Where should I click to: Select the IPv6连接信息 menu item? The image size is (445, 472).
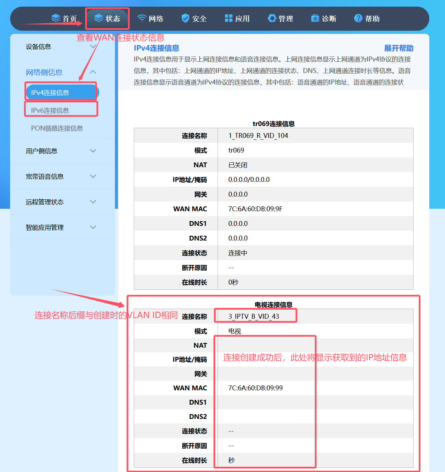point(50,110)
